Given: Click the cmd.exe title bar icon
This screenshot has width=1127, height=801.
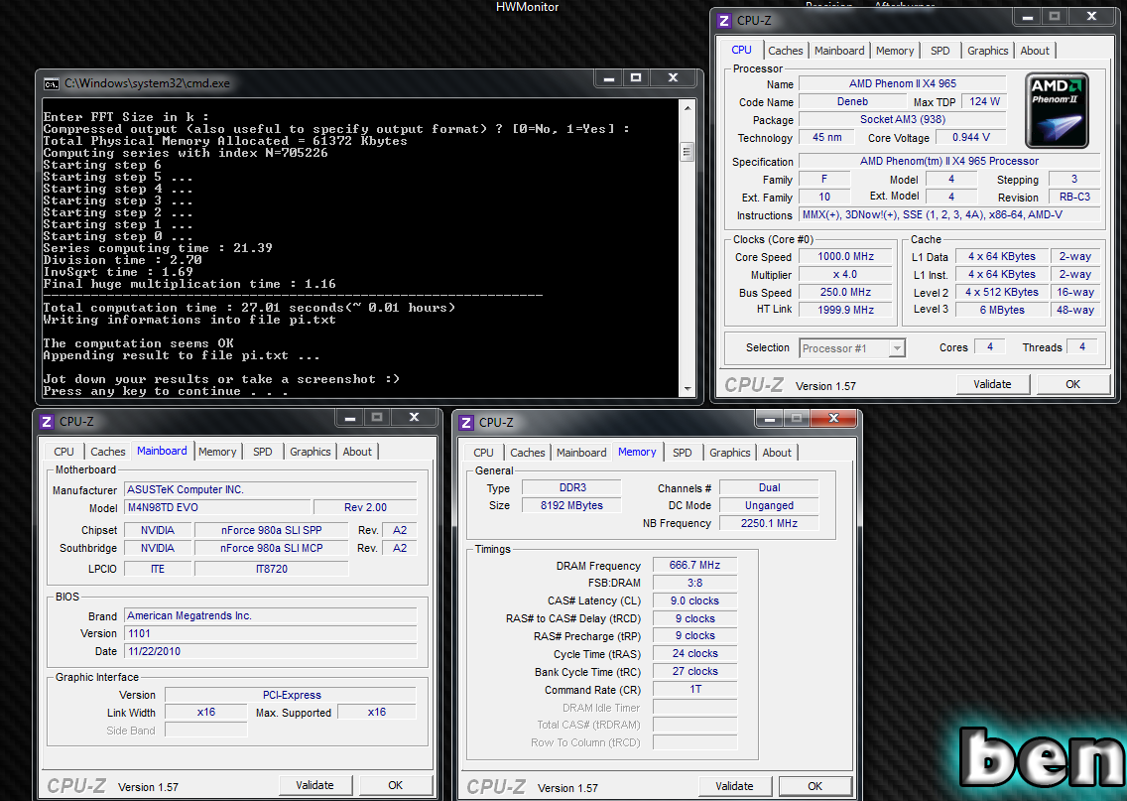Looking at the screenshot, I should pos(51,83).
